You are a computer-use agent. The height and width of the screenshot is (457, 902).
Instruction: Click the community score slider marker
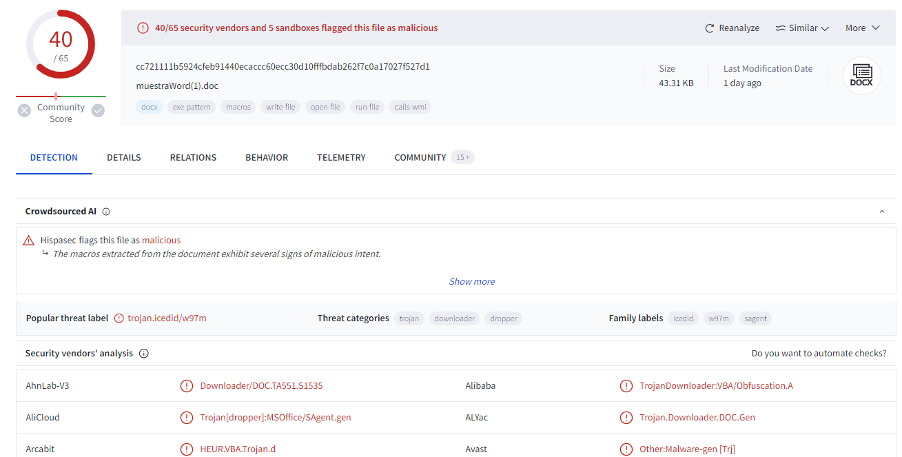(56, 96)
